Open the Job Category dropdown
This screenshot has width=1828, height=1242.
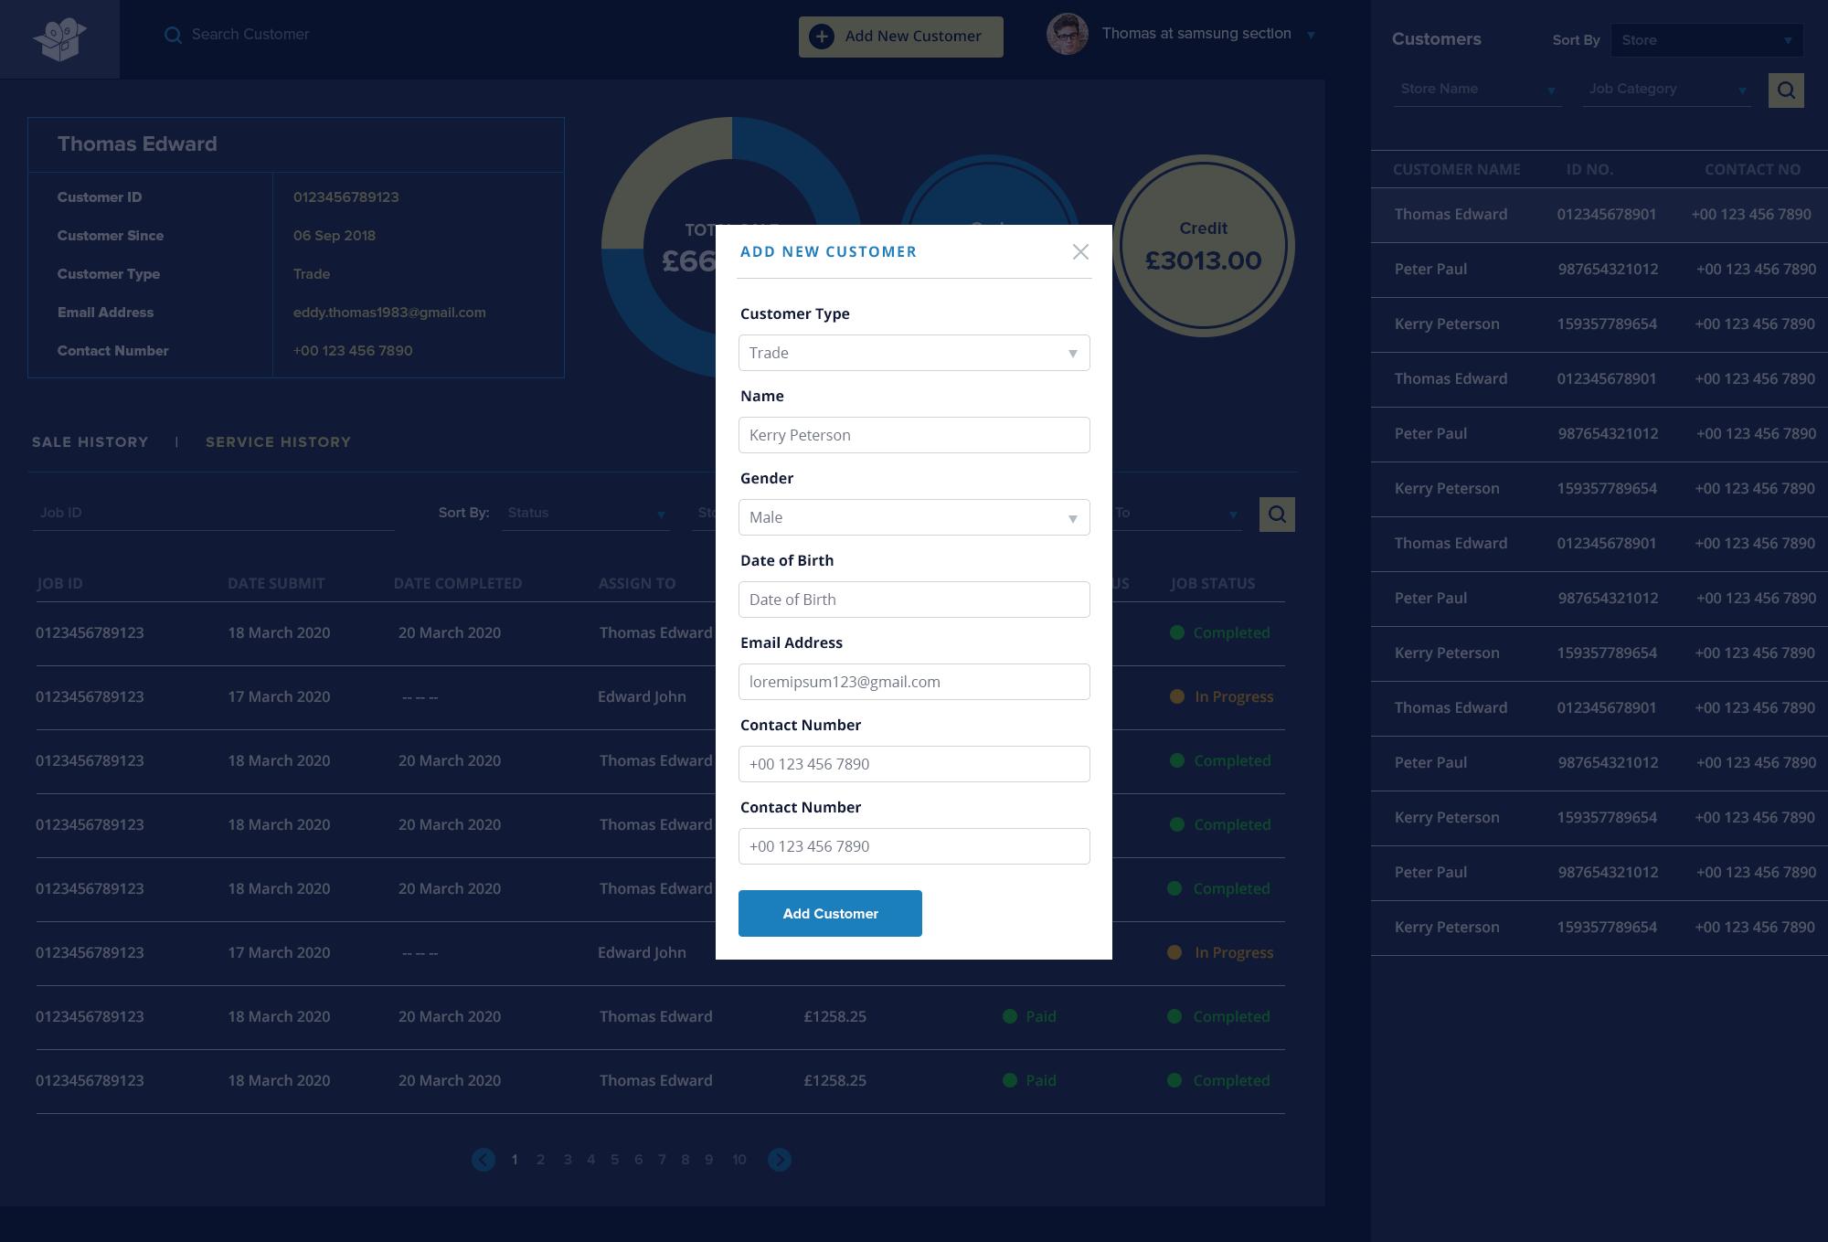(x=1666, y=90)
